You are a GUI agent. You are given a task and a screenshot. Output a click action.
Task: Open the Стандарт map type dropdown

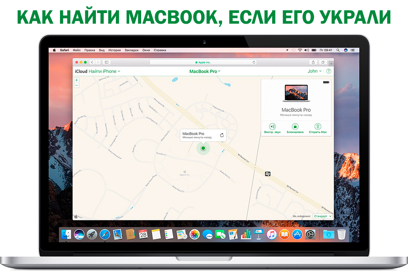323,216
